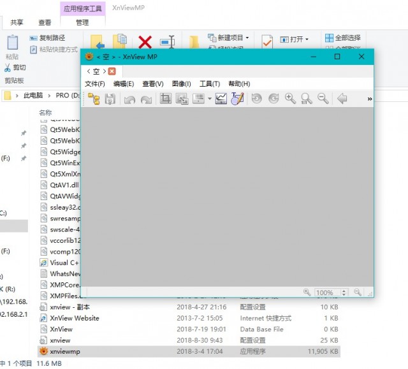
Task: Open the Resize image icon
Action: click(182, 99)
